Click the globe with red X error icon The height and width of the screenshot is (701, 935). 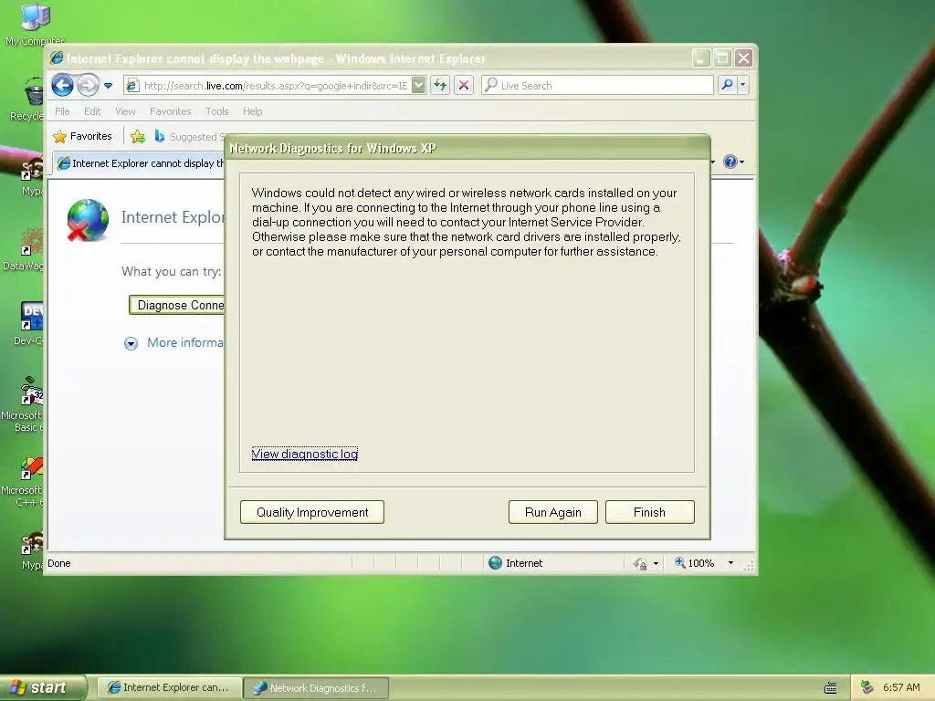point(88,220)
